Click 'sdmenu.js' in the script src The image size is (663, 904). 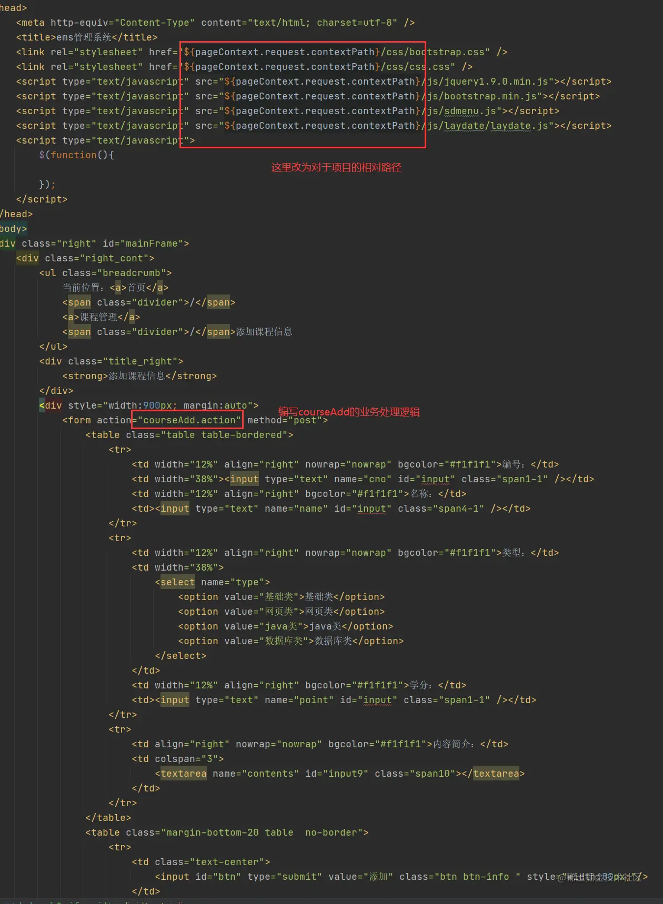point(470,111)
